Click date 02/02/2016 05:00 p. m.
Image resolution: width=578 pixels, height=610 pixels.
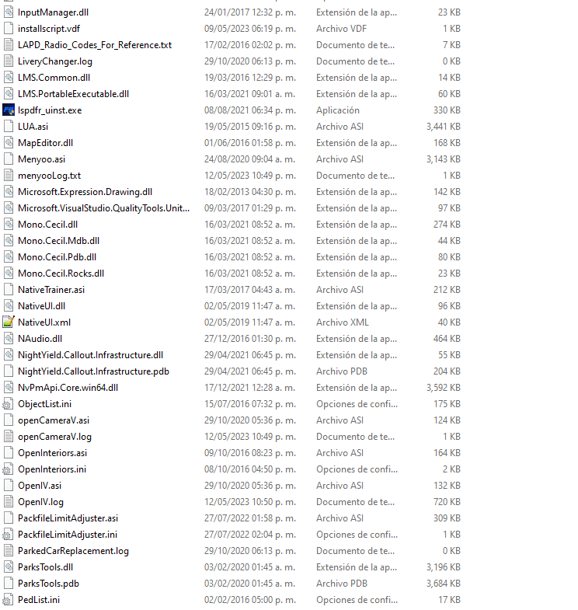(250, 600)
